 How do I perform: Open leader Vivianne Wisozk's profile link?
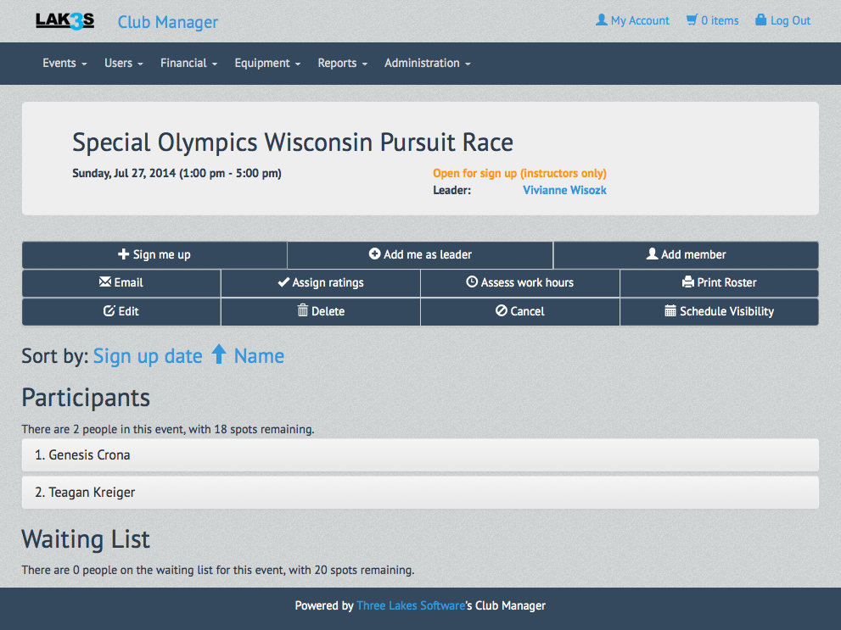564,190
